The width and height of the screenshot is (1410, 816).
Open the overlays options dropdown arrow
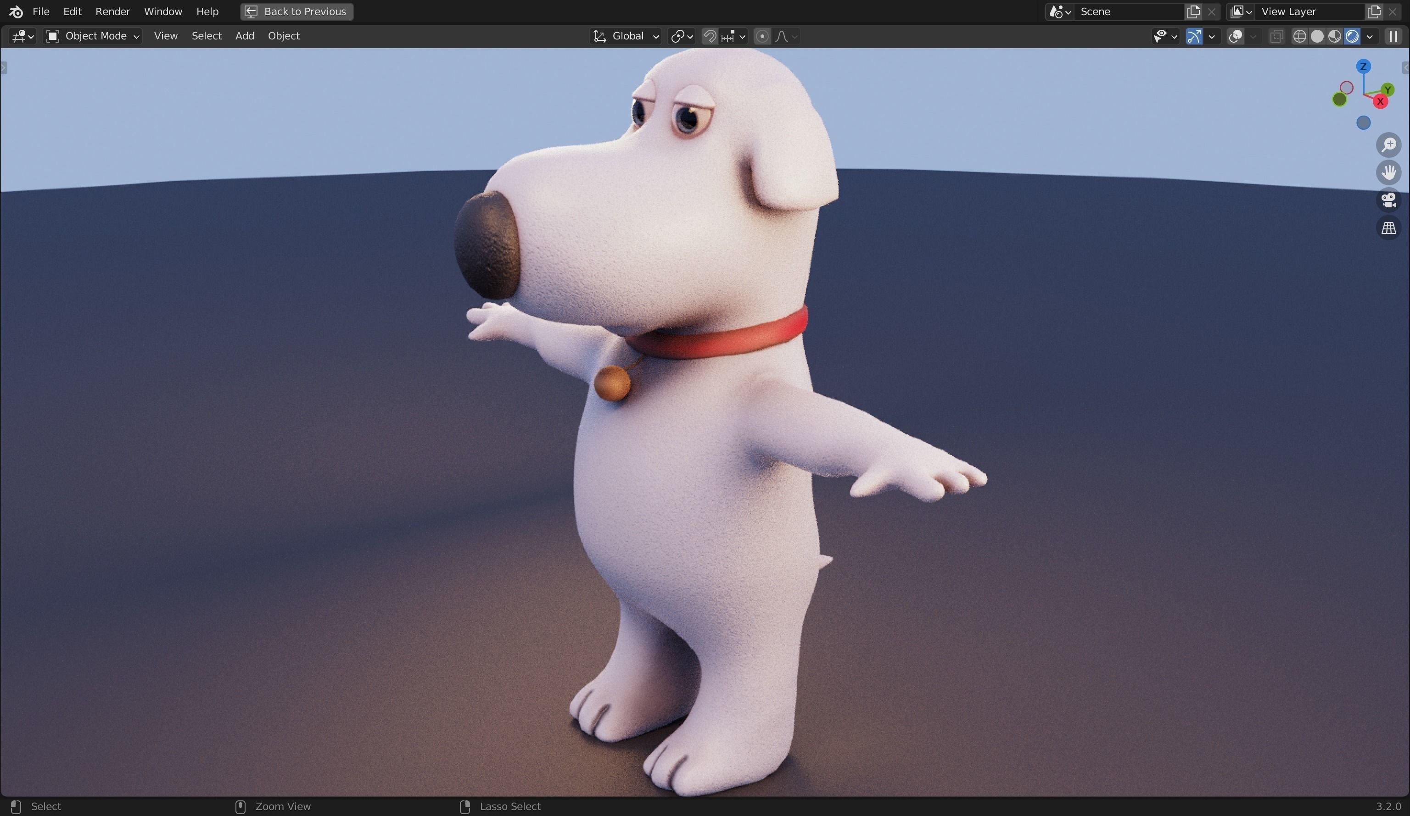tap(1253, 36)
